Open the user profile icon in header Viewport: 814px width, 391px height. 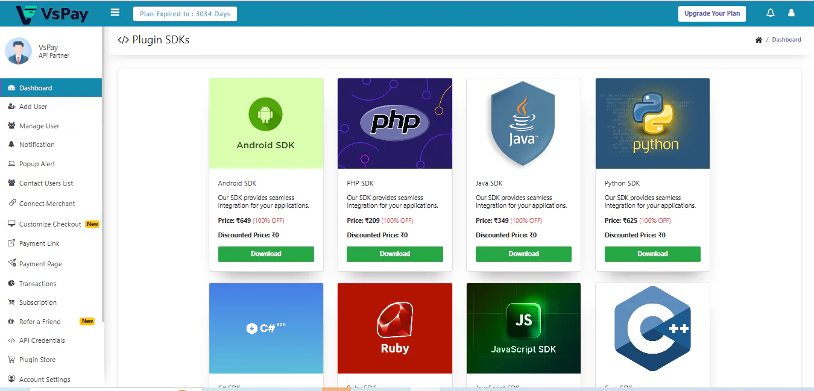[x=792, y=13]
